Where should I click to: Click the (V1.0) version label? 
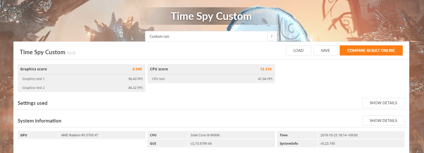[x=71, y=53]
